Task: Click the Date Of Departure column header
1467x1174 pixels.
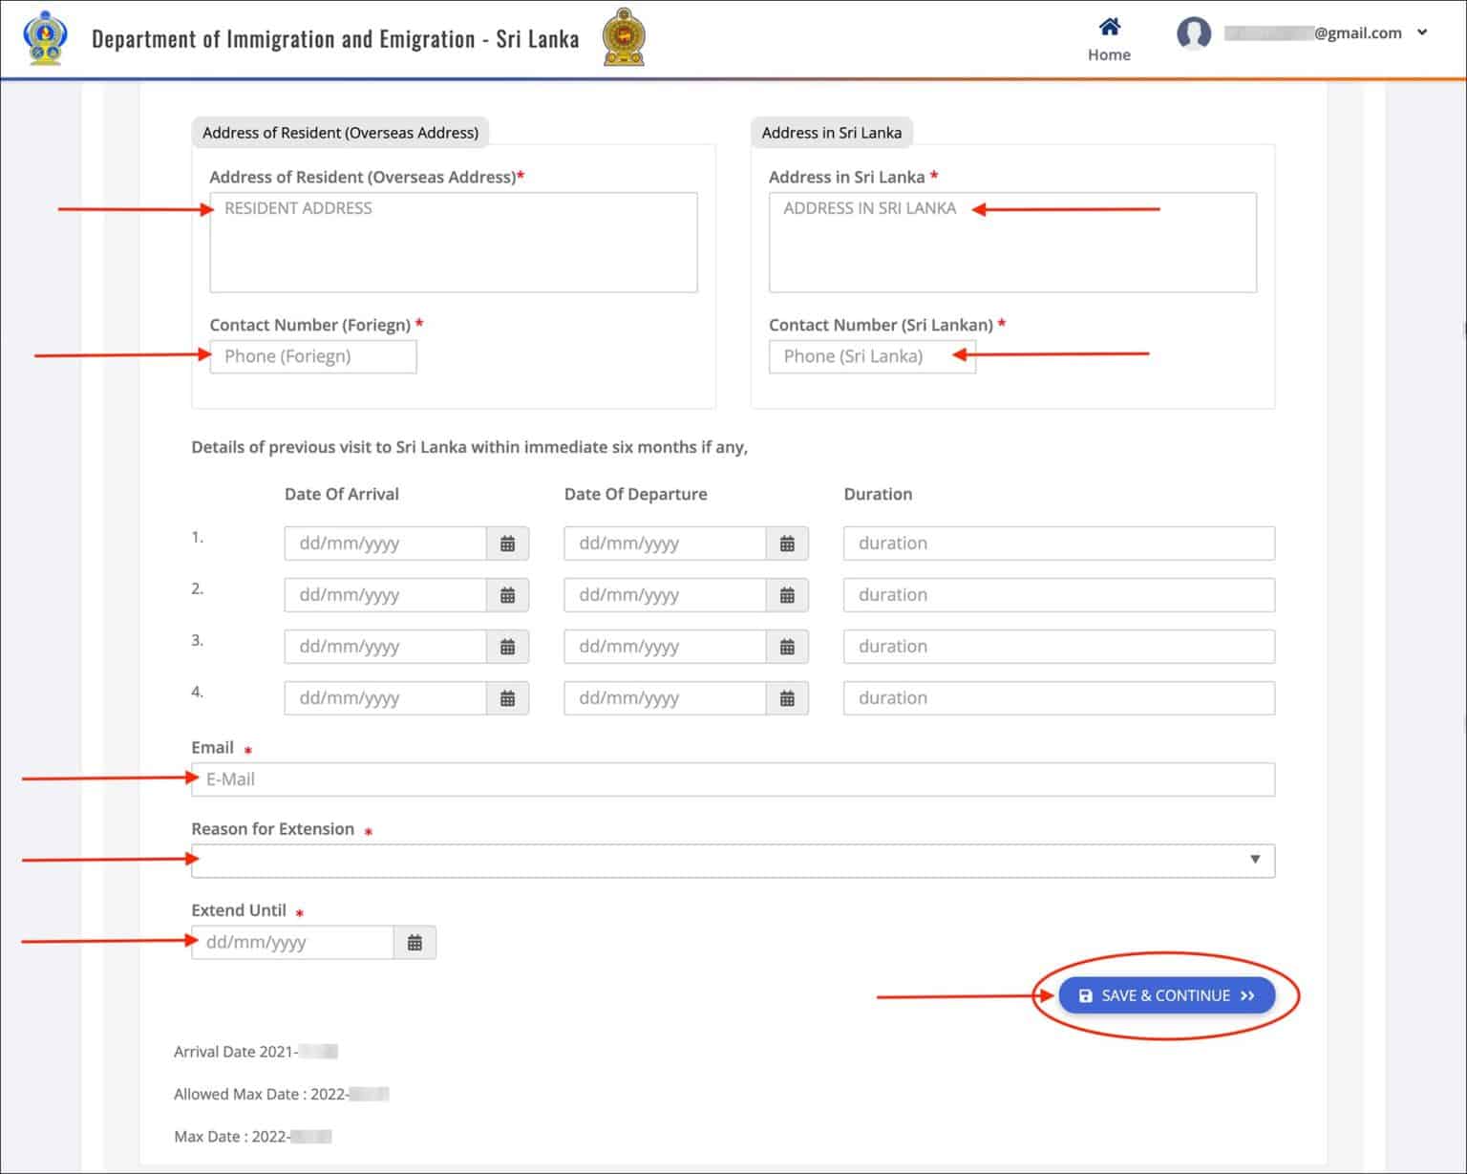Action: pos(635,494)
